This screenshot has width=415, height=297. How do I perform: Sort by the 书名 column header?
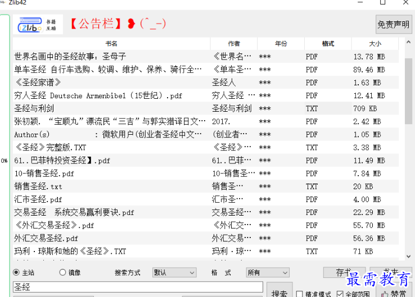pos(111,44)
